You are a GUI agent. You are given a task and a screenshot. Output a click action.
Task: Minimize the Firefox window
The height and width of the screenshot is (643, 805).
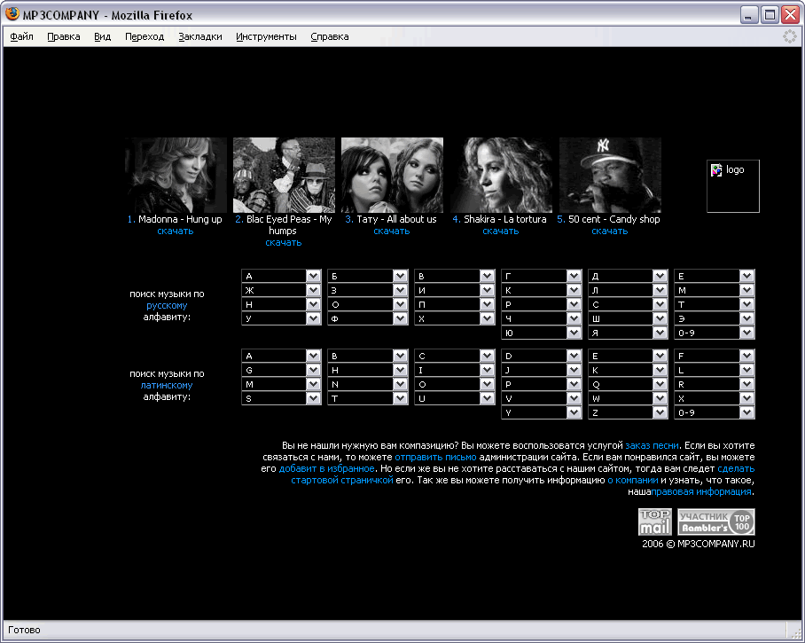point(749,15)
